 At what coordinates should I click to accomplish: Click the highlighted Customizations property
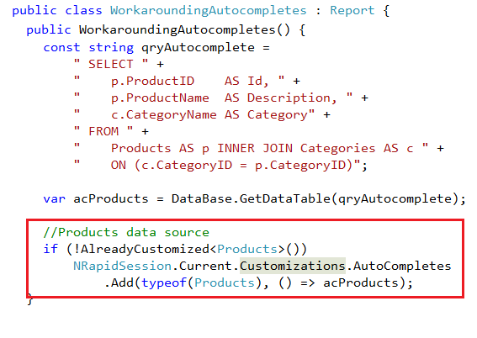pyautogui.click(x=293, y=266)
